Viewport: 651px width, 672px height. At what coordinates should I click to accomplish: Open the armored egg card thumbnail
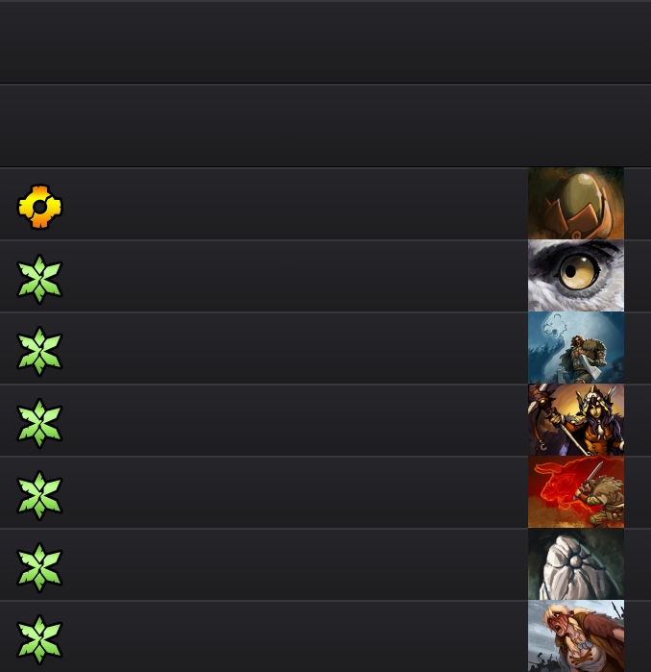576,204
